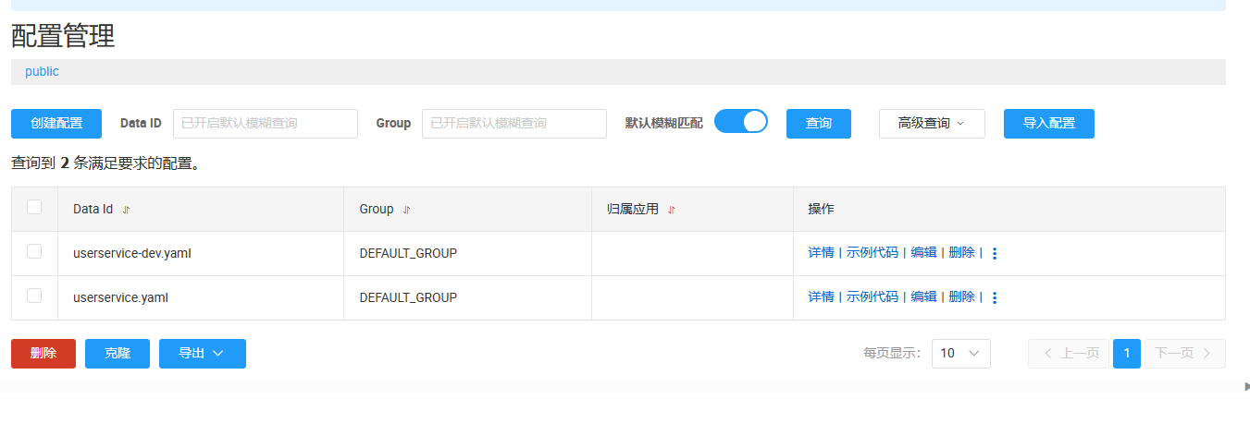
Task: Click the red 删除 button below table
Action: [43, 354]
